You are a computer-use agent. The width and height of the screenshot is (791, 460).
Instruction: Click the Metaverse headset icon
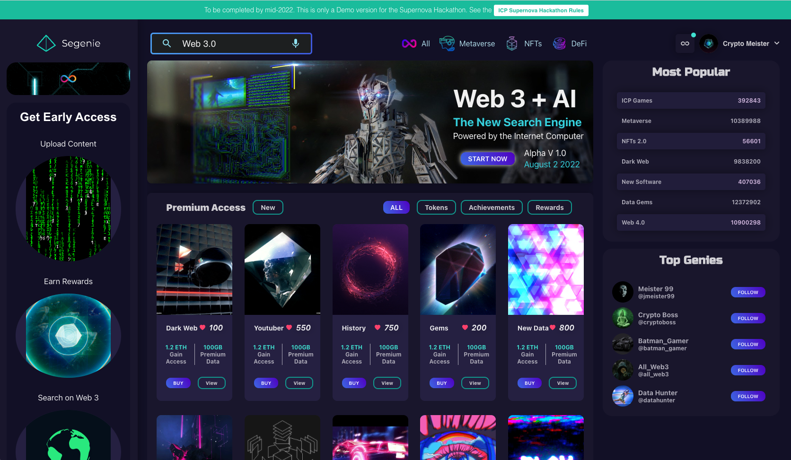pos(447,43)
